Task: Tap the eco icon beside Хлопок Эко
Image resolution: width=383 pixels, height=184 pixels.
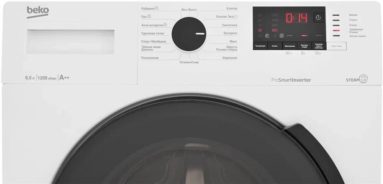Action: click(235, 17)
